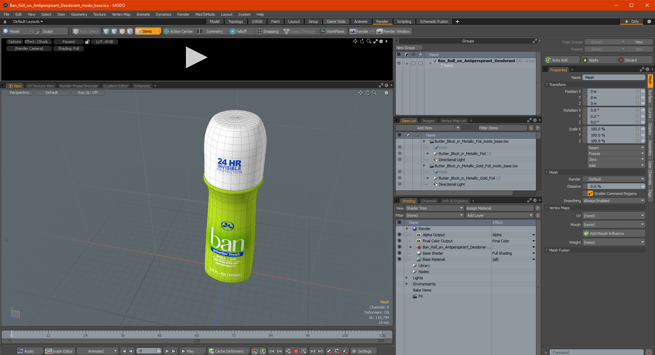Click the Apply button icon in passes panel
The image size is (655, 355).
point(585,60)
